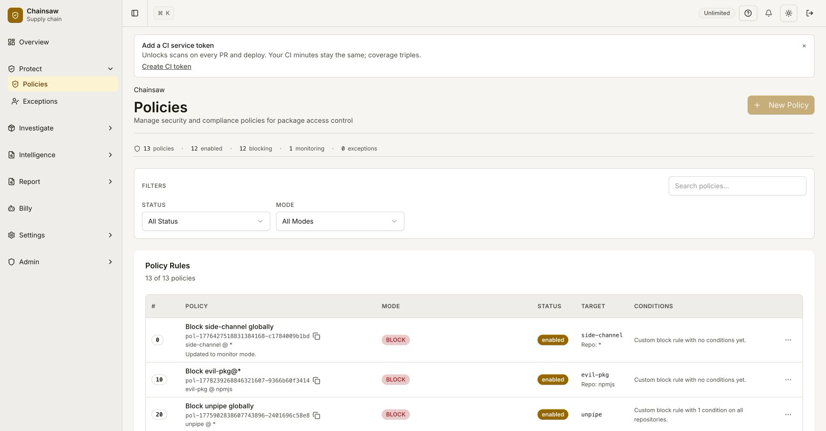
Task: Go to Overview in sidebar
Action: pos(61,42)
